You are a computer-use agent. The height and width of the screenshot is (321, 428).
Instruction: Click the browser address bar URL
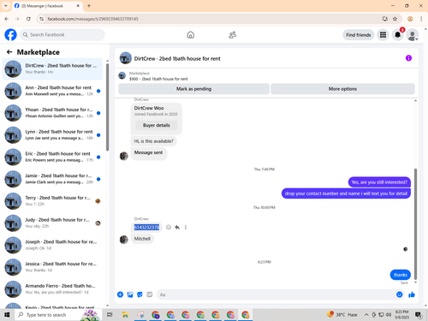coord(92,19)
